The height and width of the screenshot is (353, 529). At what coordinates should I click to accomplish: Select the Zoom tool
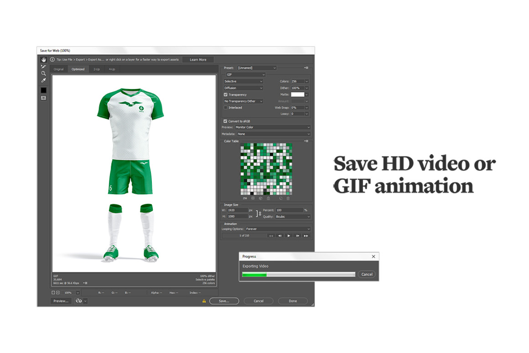44,73
